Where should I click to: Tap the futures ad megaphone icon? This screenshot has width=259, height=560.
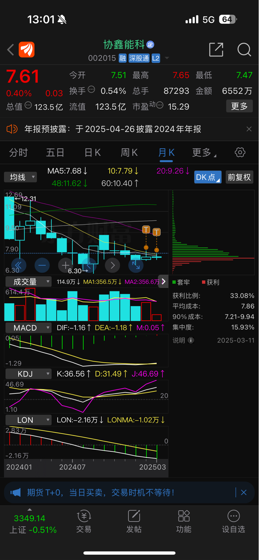(x=15, y=493)
